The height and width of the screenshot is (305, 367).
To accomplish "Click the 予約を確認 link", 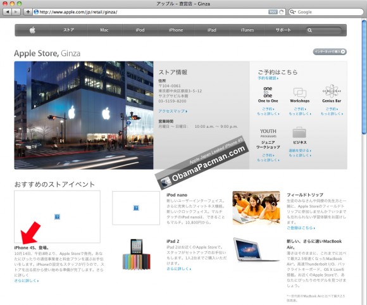I will tap(268, 78).
